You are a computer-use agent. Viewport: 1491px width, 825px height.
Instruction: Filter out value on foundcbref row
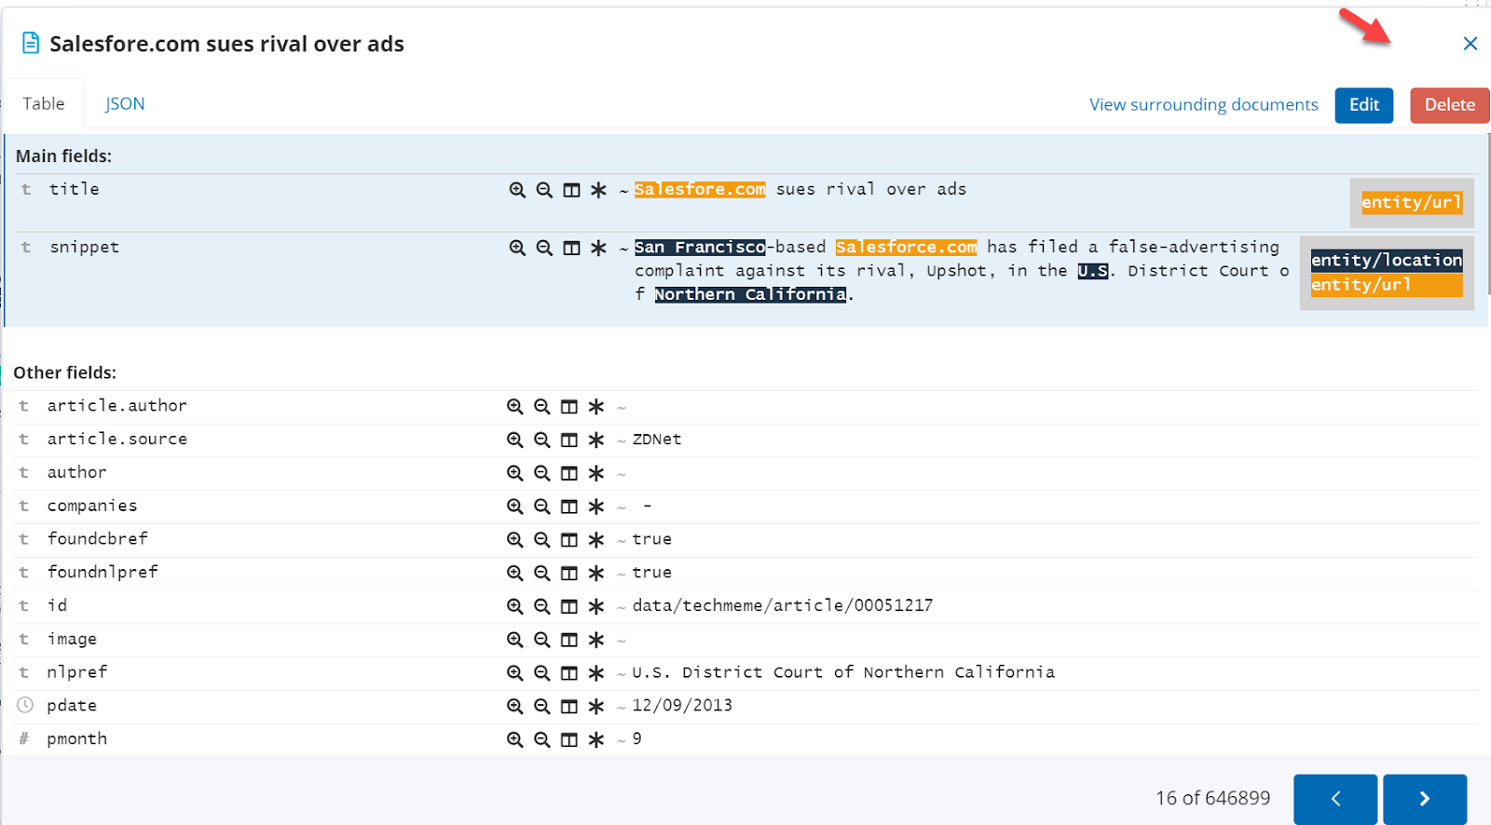pyautogui.click(x=541, y=540)
